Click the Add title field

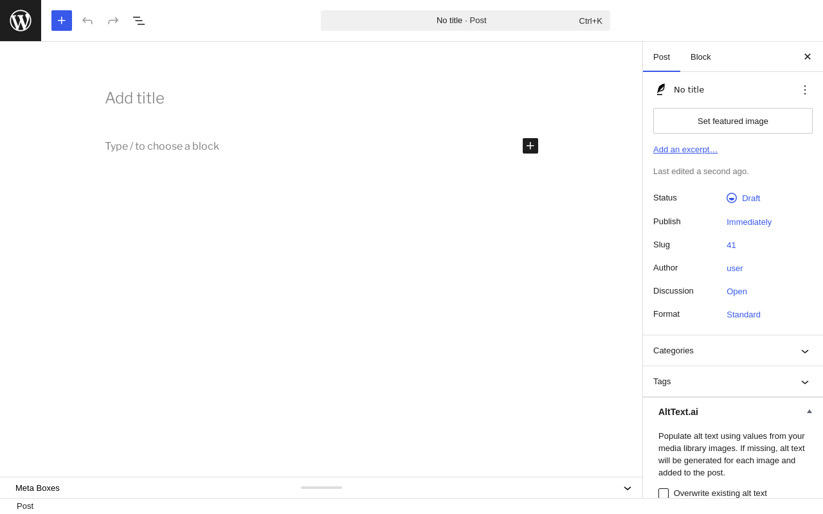click(x=321, y=98)
